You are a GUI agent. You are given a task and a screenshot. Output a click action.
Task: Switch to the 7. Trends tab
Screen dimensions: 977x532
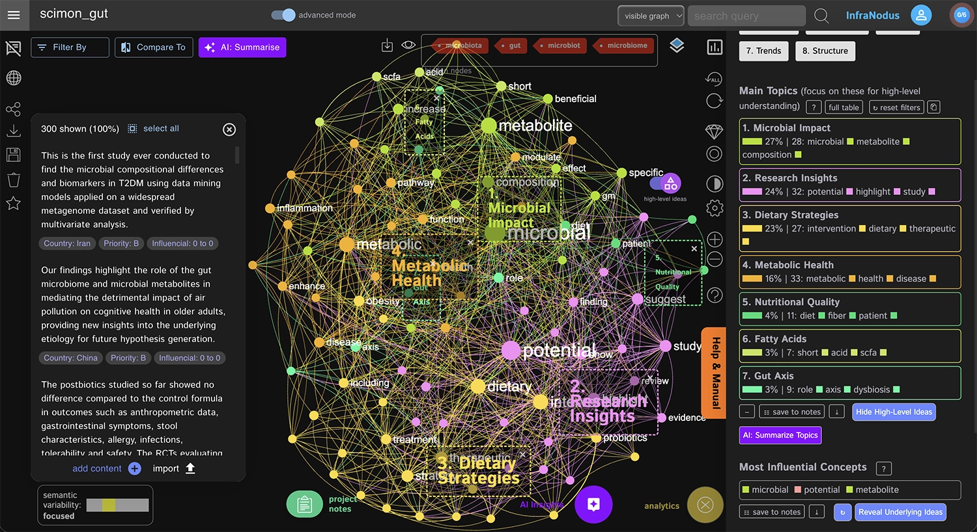[x=764, y=51]
